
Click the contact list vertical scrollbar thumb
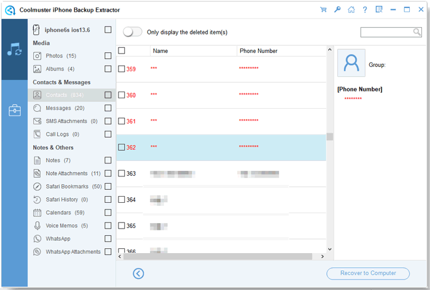[329, 136]
